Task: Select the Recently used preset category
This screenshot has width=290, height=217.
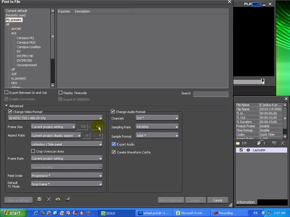Action: click(16, 15)
